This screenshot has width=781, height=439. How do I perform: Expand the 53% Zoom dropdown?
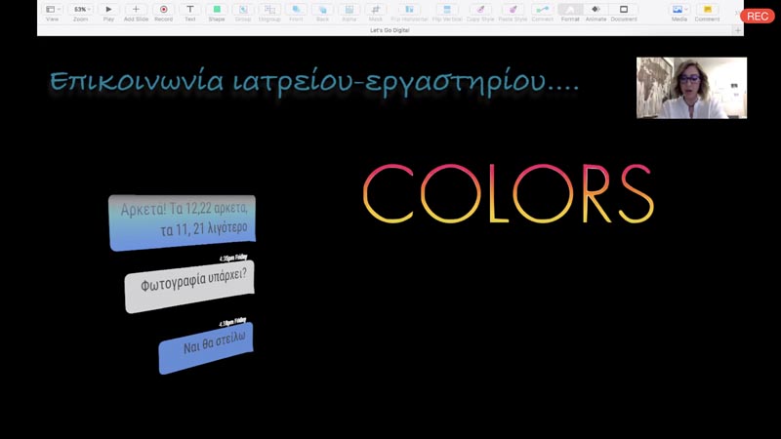click(x=81, y=10)
